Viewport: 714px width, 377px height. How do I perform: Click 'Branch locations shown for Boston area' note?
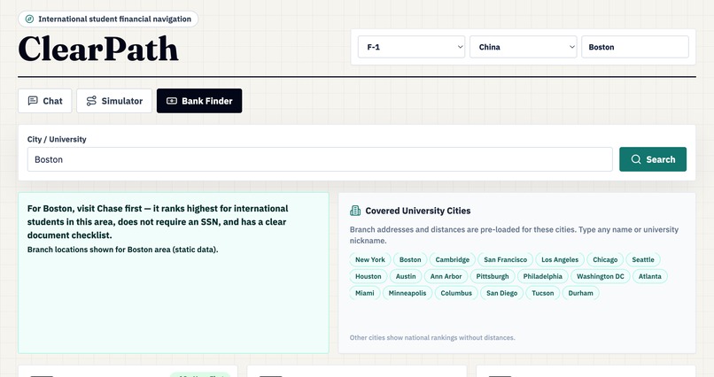pyautogui.click(x=122, y=250)
